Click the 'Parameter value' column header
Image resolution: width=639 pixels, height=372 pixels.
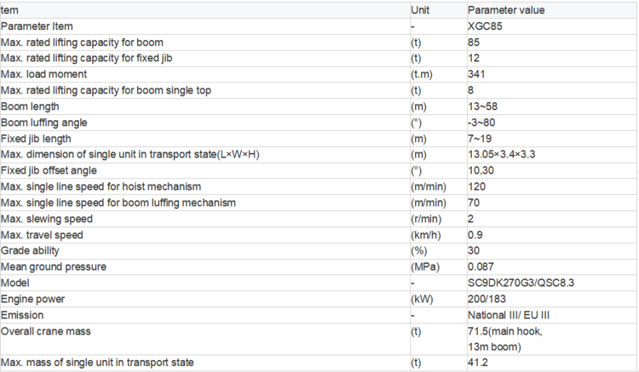(x=506, y=10)
